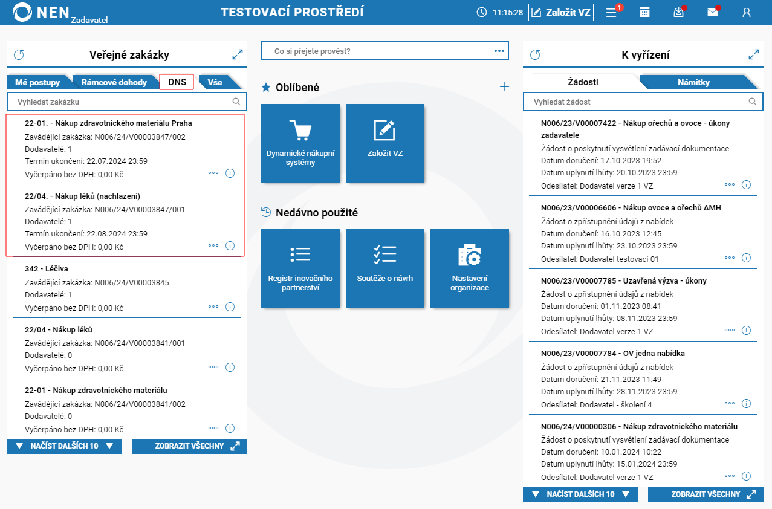The image size is (772, 509).
Task: Click search magnifier in Vyhledat žádost field
Action: coord(753,102)
